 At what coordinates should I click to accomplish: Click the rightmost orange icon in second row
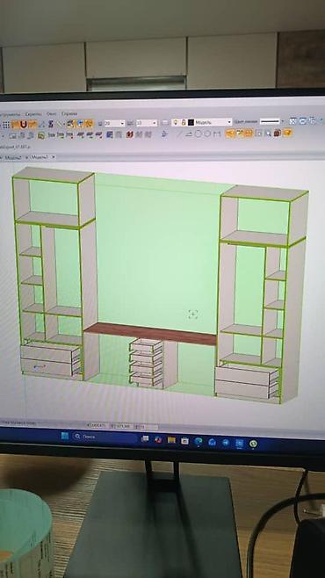click(x=287, y=133)
